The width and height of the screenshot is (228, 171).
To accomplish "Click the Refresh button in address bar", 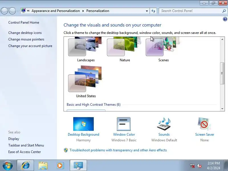I will click(153, 11).
